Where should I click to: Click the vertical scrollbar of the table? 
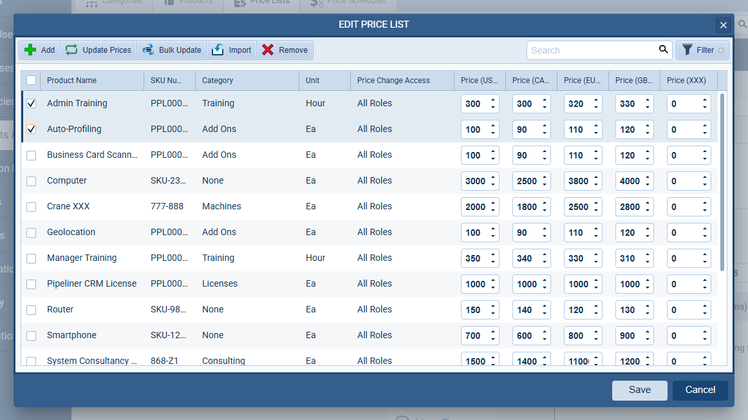coord(722,180)
